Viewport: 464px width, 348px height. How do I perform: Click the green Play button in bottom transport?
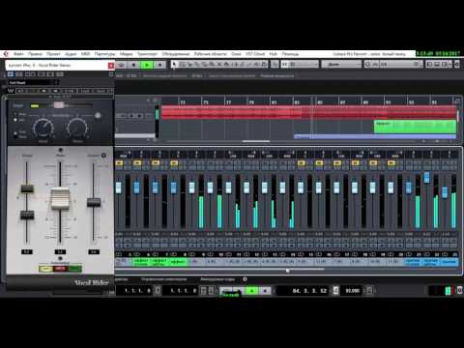(x=251, y=291)
